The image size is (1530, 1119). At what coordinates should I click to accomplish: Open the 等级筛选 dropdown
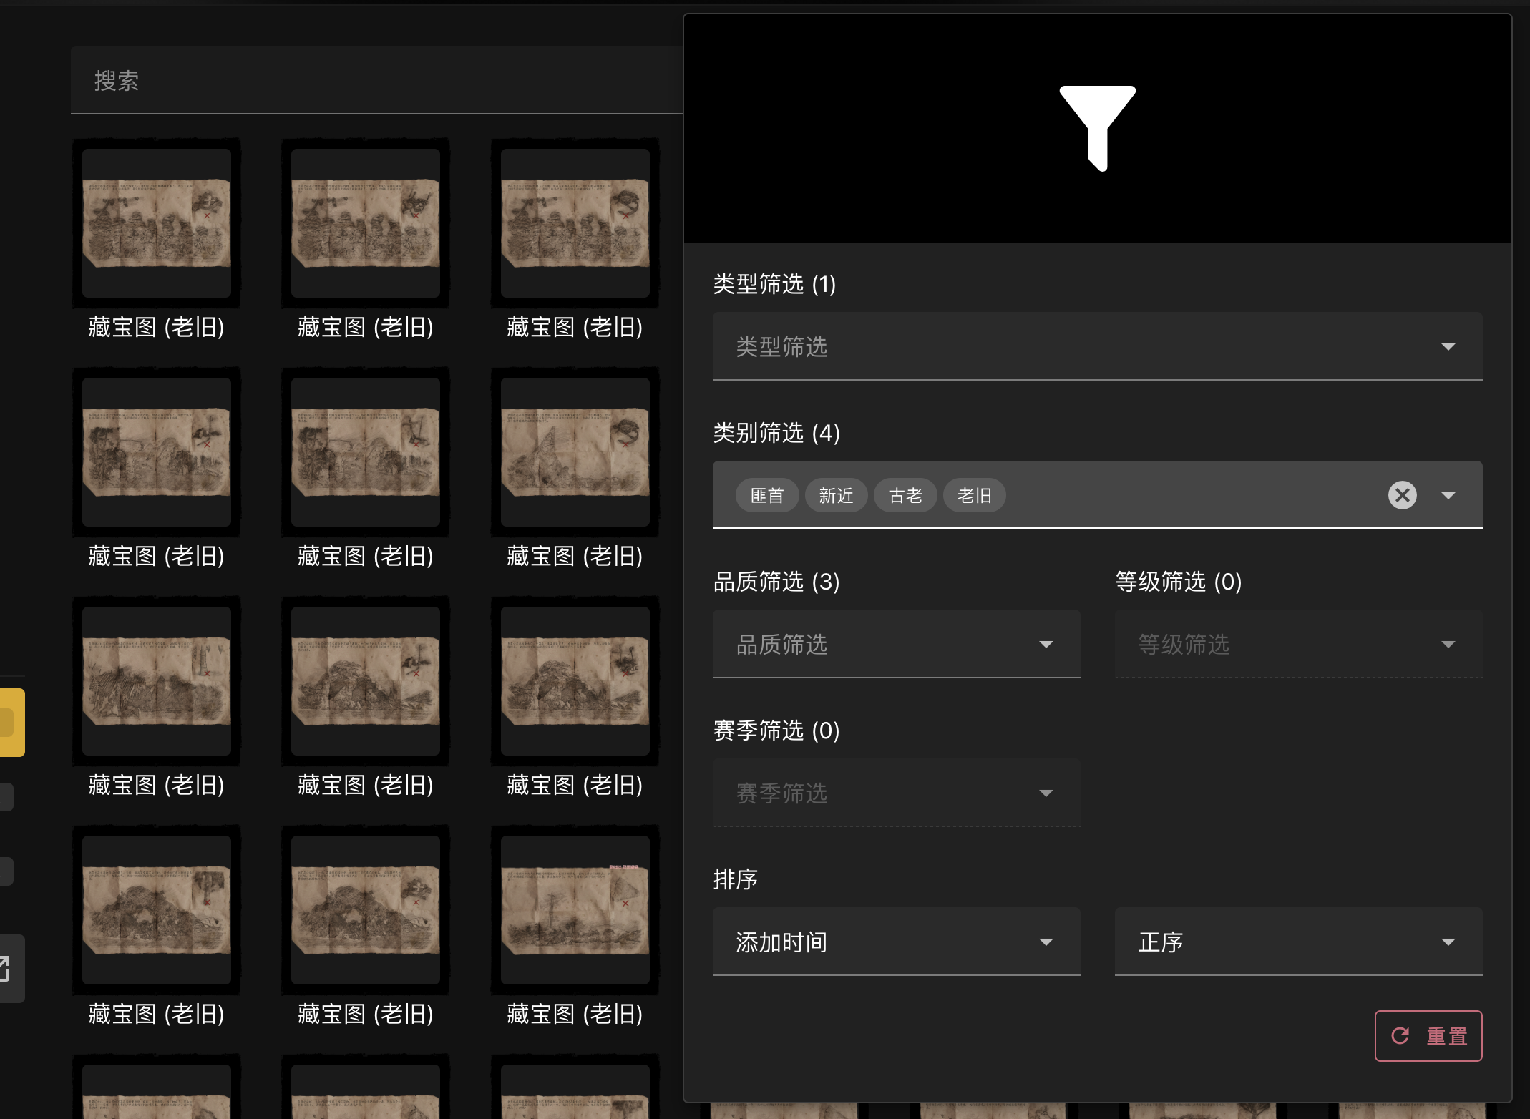[1297, 644]
